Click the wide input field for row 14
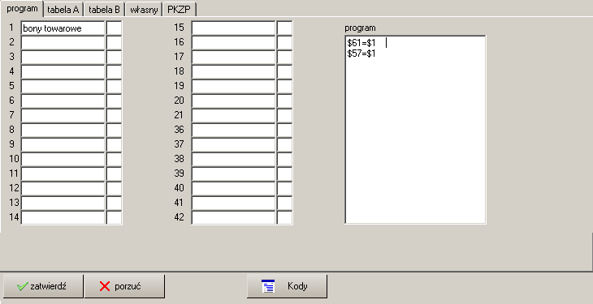Screen dimensions: 593x304 click(x=63, y=218)
